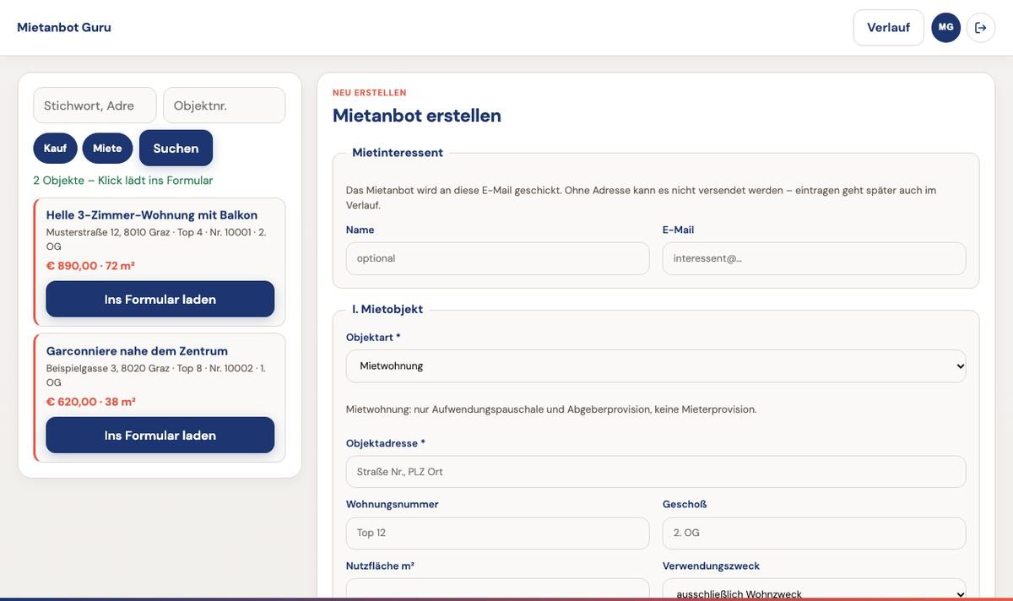
Task: Focus the Objektadresse input field
Action: [x=656, y=472]
